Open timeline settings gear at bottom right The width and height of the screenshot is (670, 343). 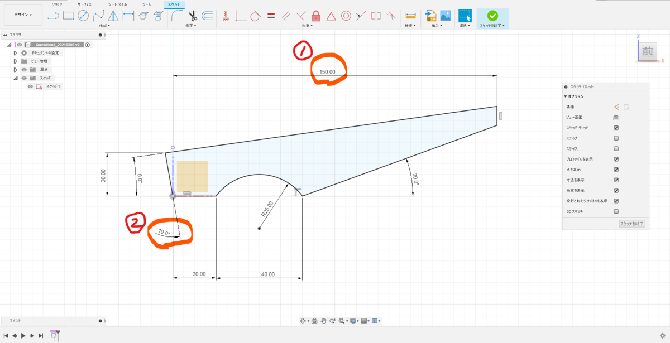tap(662, 336)
